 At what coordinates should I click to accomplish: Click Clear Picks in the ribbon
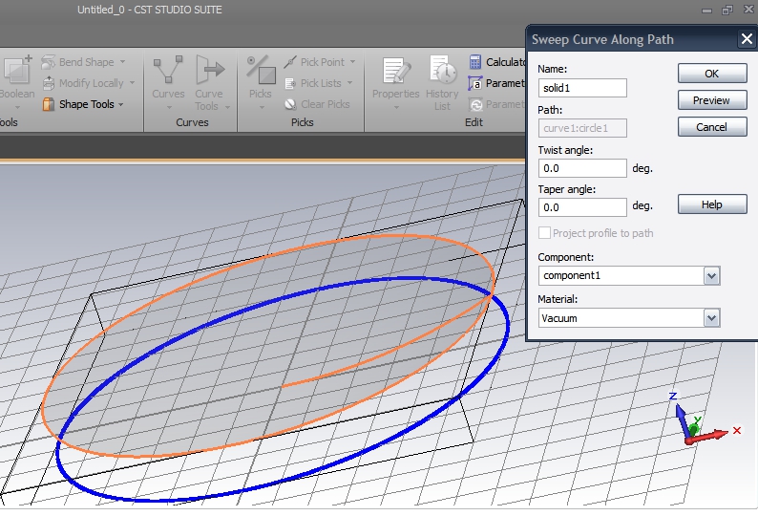(317, 104)
